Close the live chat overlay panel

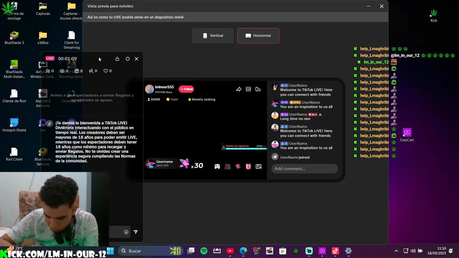point(137,59)
